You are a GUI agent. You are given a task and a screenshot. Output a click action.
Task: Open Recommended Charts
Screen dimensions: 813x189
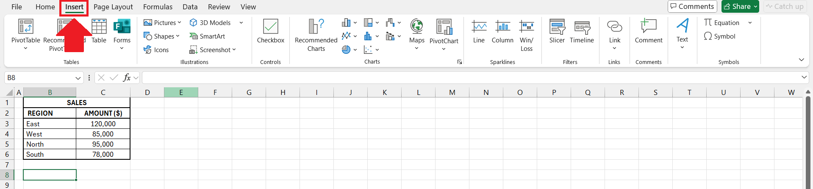316,35
